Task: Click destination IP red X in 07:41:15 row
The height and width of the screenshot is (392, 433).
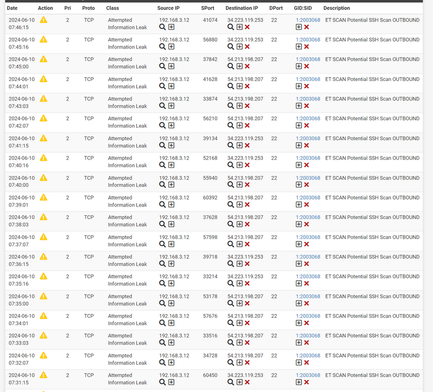Action: pos(247,145)
